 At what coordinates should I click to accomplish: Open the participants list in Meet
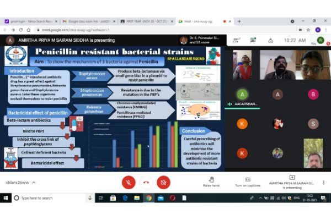[236, 40]
